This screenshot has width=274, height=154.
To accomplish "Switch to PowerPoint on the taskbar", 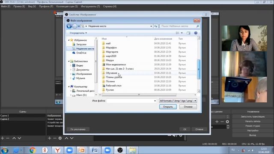I will pos(82,150).
